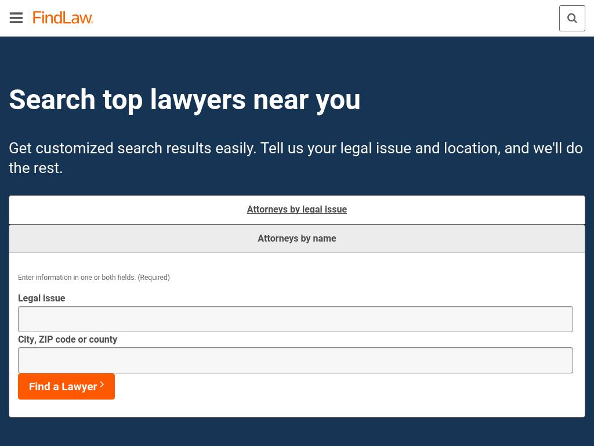Select the Attorneys by name tab

click(x=296, y=239)
